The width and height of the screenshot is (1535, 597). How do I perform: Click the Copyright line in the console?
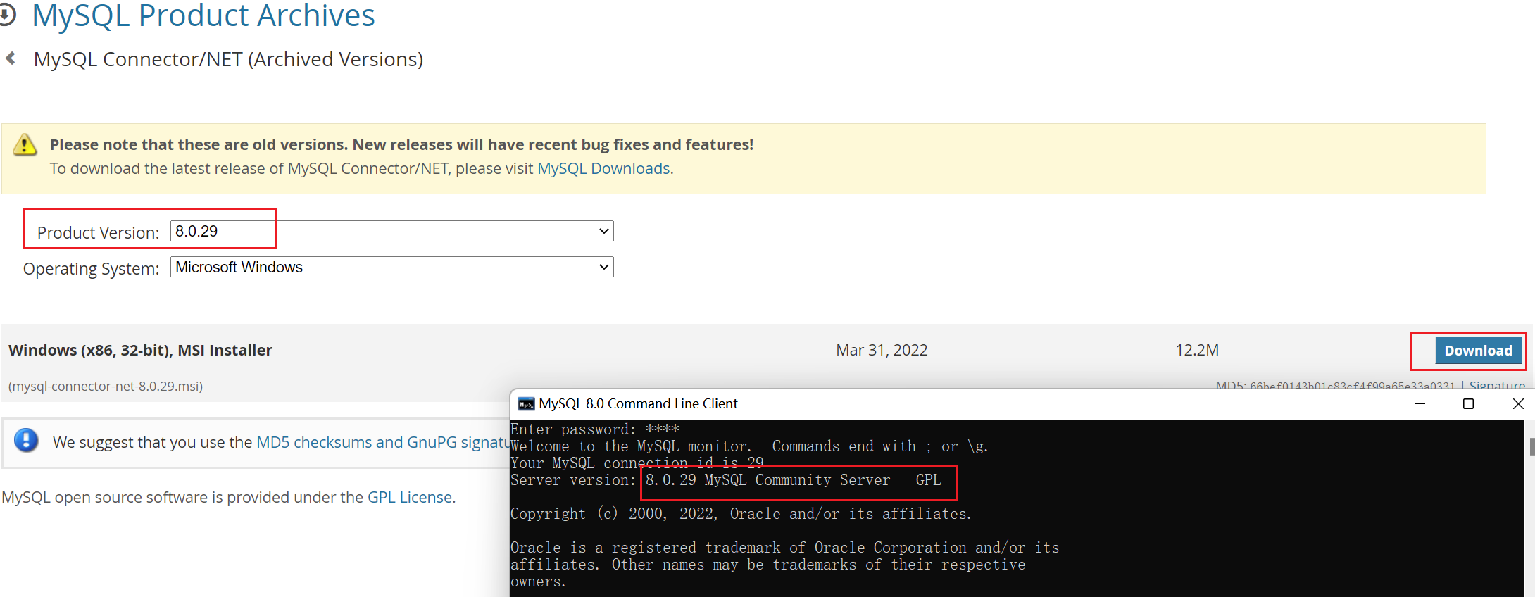click(x=741, y=514)
